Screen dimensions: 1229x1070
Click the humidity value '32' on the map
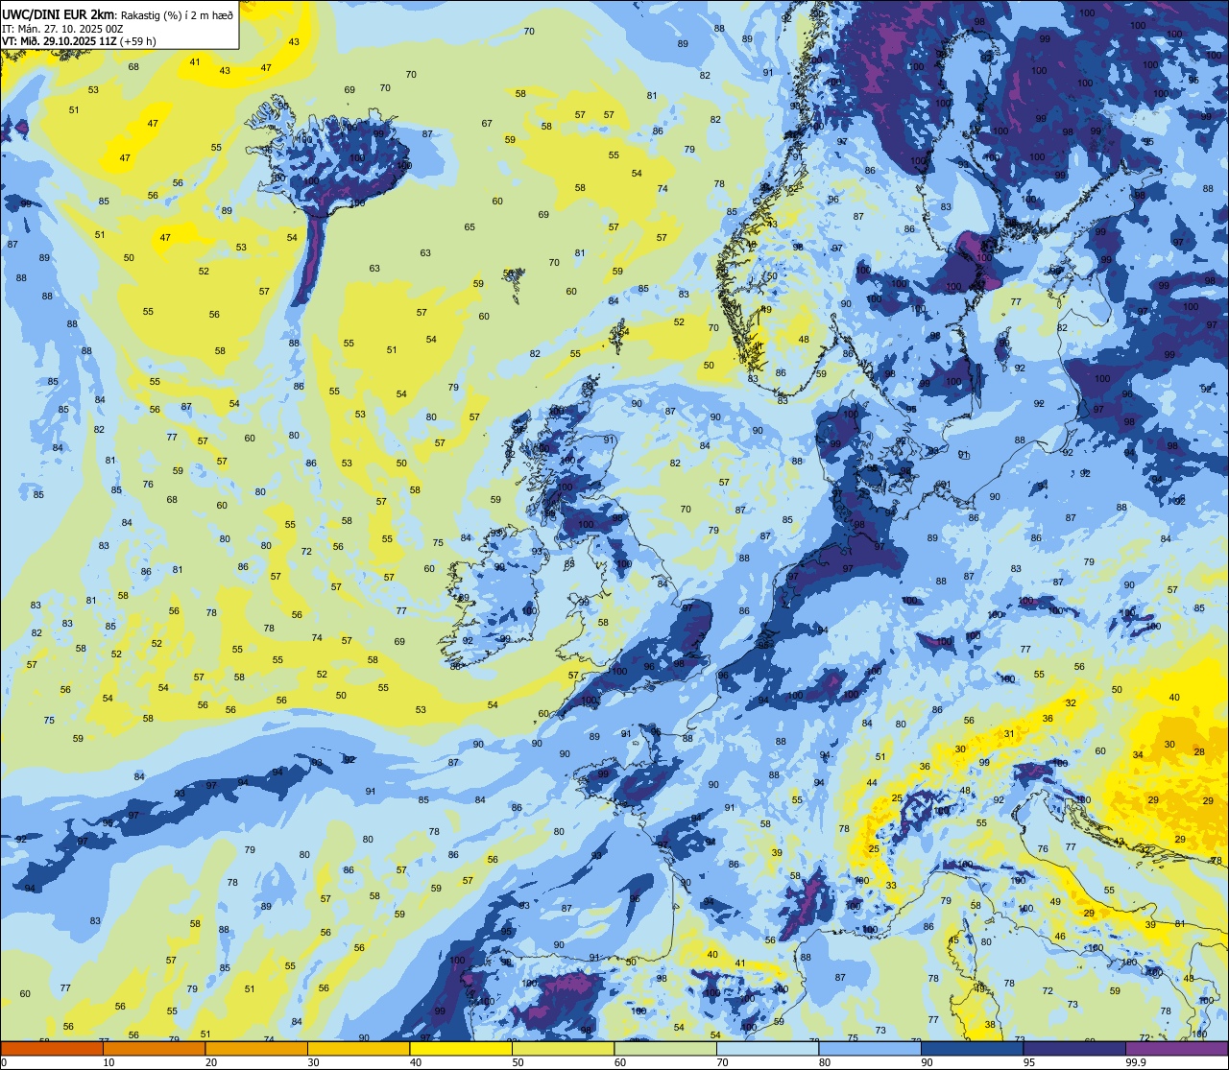(1071, 703)
